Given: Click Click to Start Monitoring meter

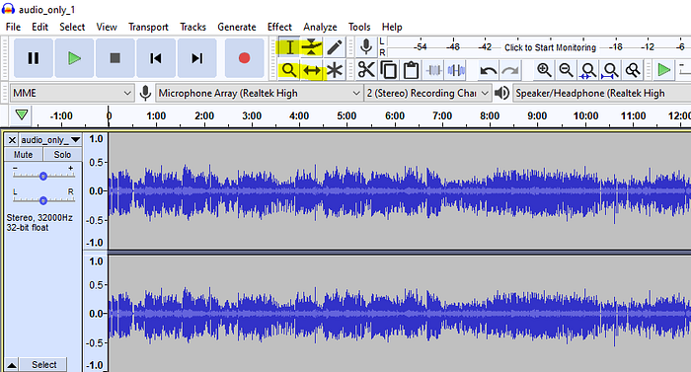Looking at the screenshot, I should click(550, 47).
